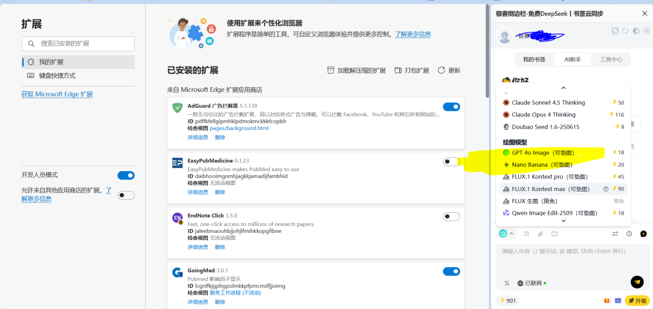Click the read-page book icon beside the paperclip
The width and height of the screenshot is (653, 309).
(554, 233)
